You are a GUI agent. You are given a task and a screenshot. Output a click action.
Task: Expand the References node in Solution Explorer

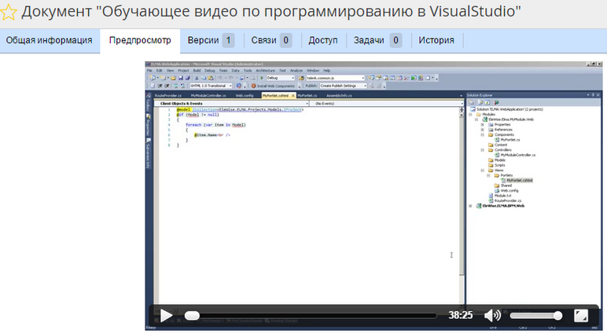(482, 130)
